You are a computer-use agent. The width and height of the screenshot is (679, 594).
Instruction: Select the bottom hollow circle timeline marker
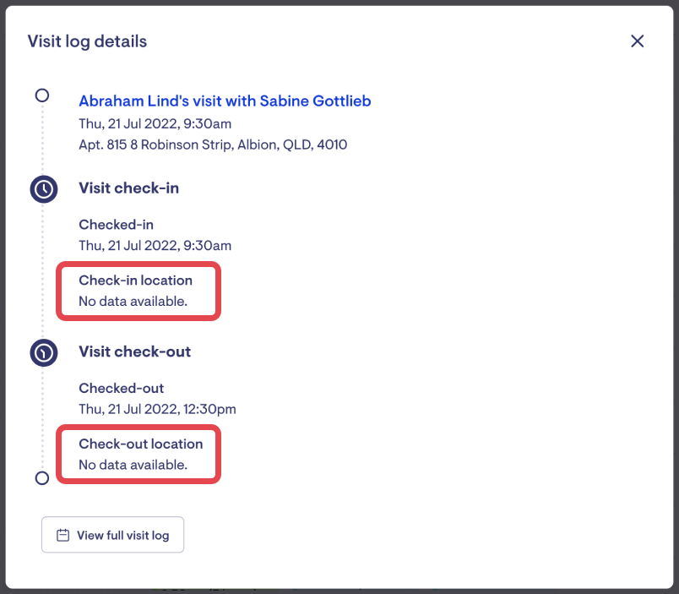42,478
